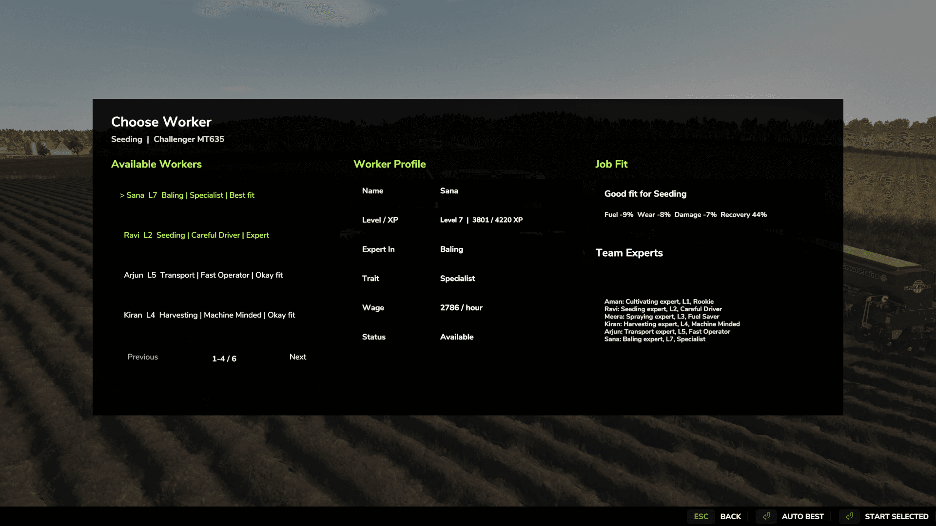This screenshot has height=526, width=936.
Task: Click the Trait value Specialist
Action: pos(457,279)
